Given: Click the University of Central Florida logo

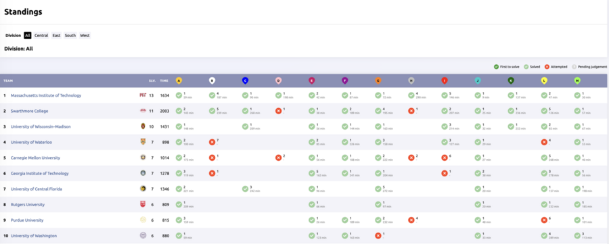Looking at the screenshot, I should pyautogui.click(x=143, y=189).
